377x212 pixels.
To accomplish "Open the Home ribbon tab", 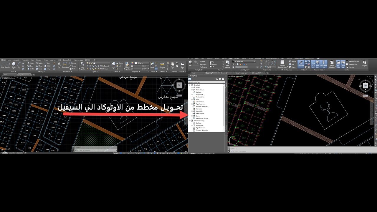I will click(3, 60).
